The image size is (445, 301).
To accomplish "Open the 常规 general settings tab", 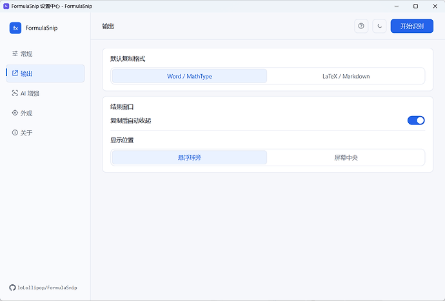I will pyautogui.click(x=45, y=53).
